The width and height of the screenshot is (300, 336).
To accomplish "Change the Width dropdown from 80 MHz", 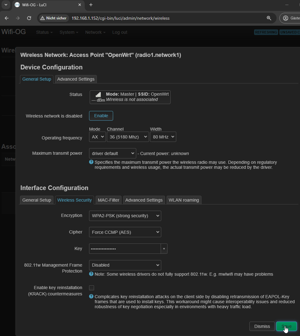I will [x=163, y=137].
